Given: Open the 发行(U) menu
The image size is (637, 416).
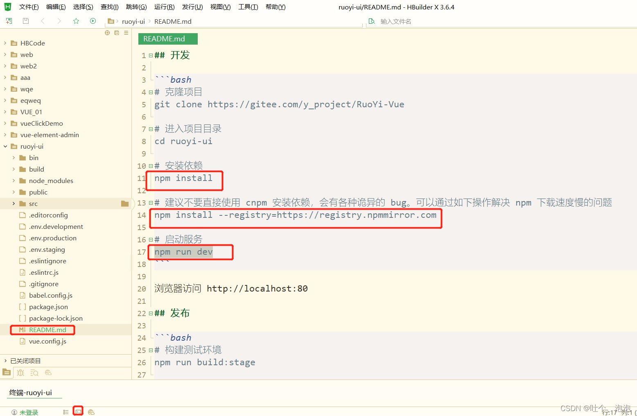Looking at the screenshot, I should point(192,7).
